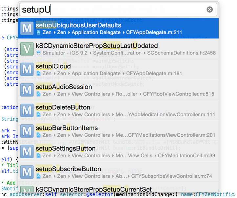Click the M icon beside setupiCloud

click(x=27, y=70)
